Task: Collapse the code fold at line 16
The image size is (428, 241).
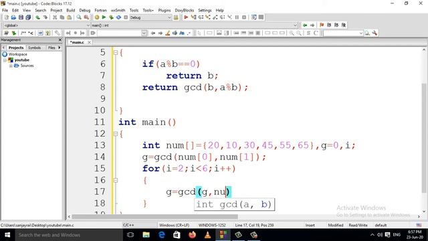Action: coord(116,180)
